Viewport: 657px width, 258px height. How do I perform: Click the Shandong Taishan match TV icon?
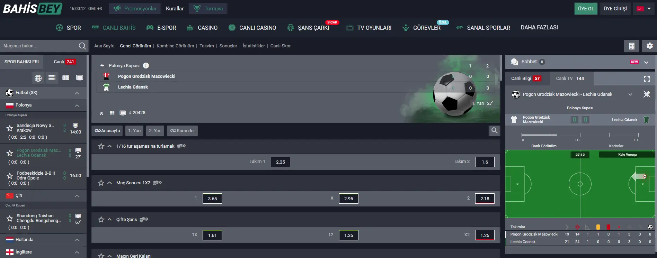click(x=78, y=216)
